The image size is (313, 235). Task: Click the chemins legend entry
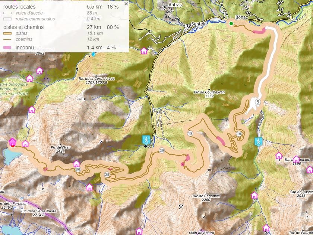point(24,39)
